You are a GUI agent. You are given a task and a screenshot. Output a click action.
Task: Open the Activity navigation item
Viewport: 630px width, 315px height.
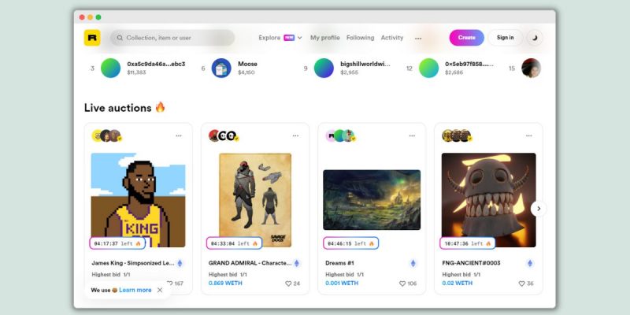tap(392, 38)
